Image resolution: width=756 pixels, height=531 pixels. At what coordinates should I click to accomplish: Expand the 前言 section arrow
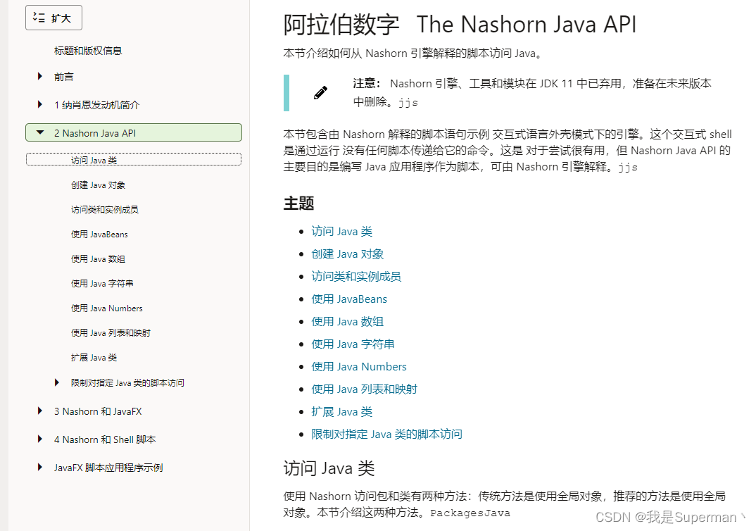40,76
